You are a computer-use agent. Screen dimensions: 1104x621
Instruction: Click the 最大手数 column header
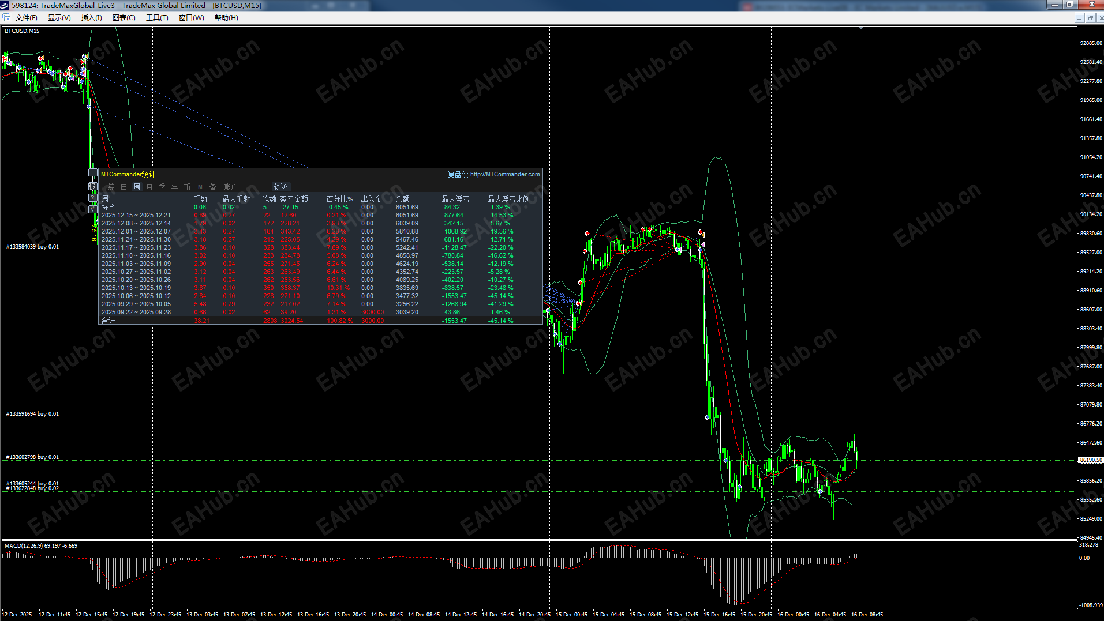point(236,199)
